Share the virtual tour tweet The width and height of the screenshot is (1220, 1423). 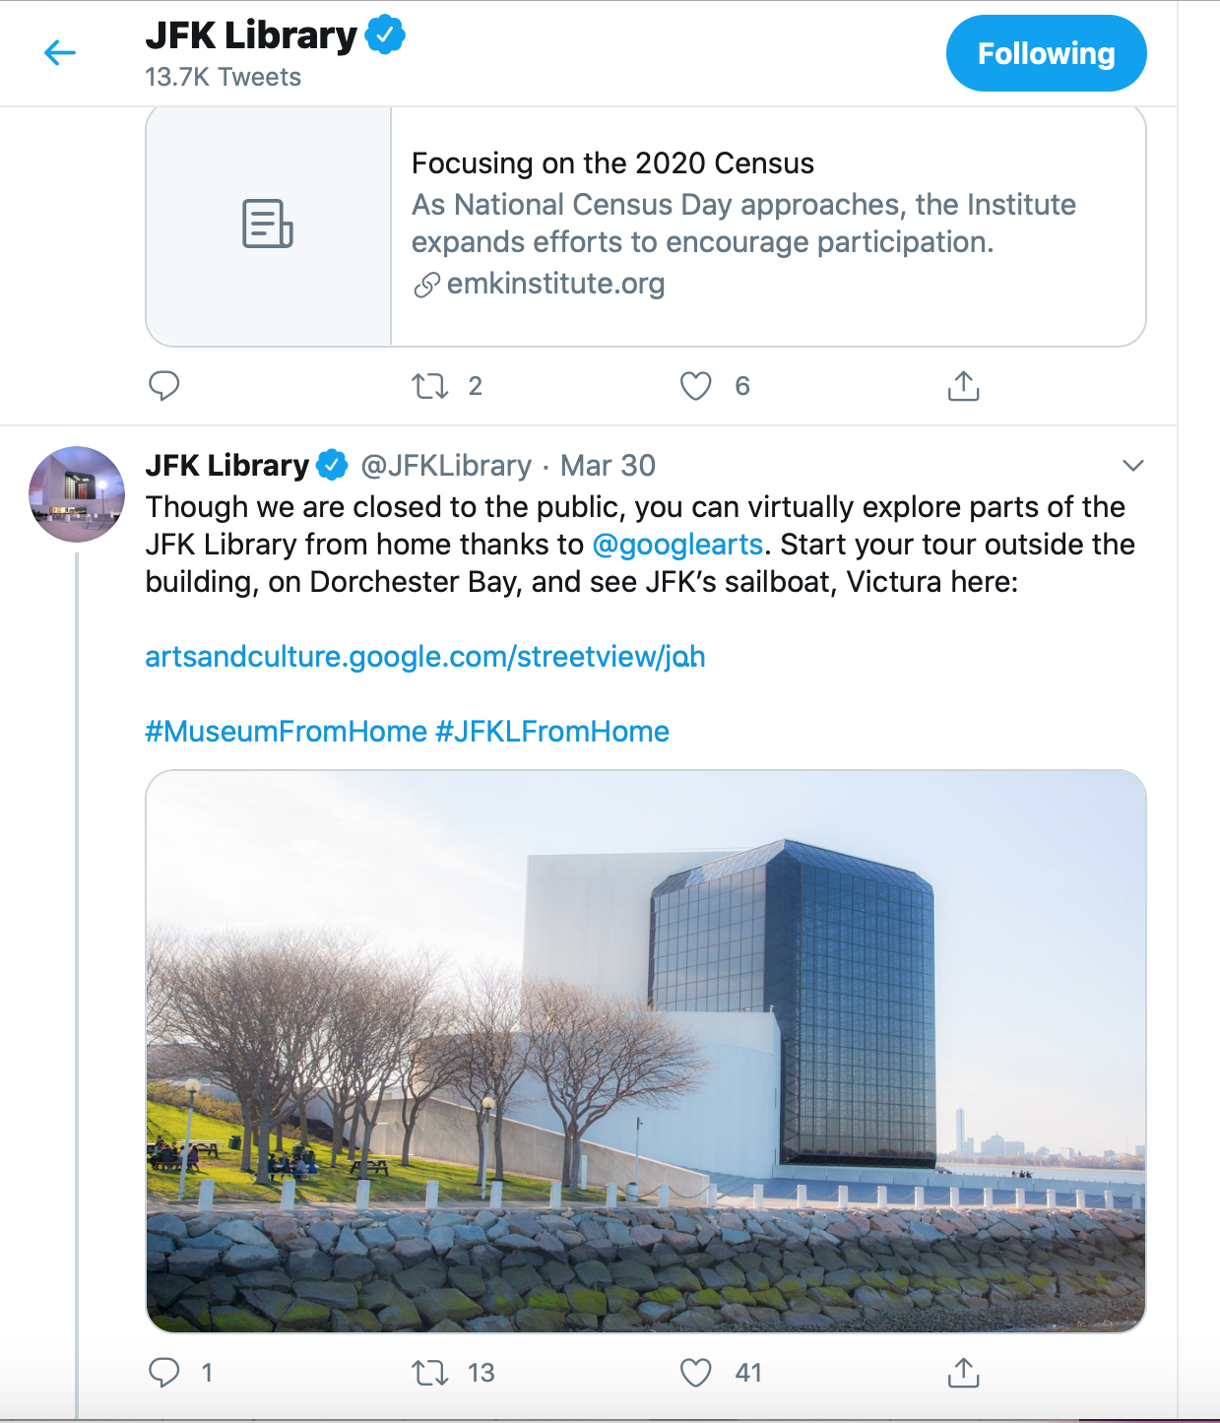[x=963, y=1372]
